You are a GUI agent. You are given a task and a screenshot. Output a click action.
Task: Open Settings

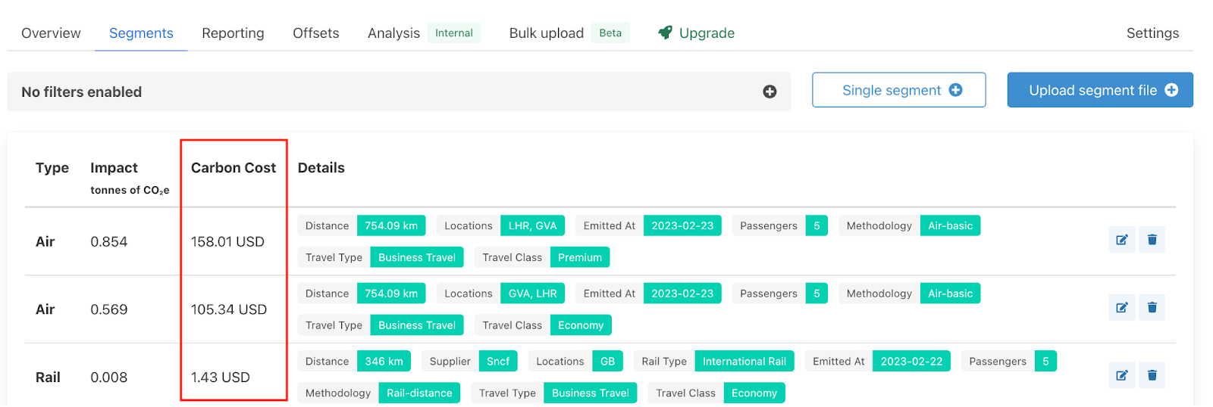coord(1152,33)
